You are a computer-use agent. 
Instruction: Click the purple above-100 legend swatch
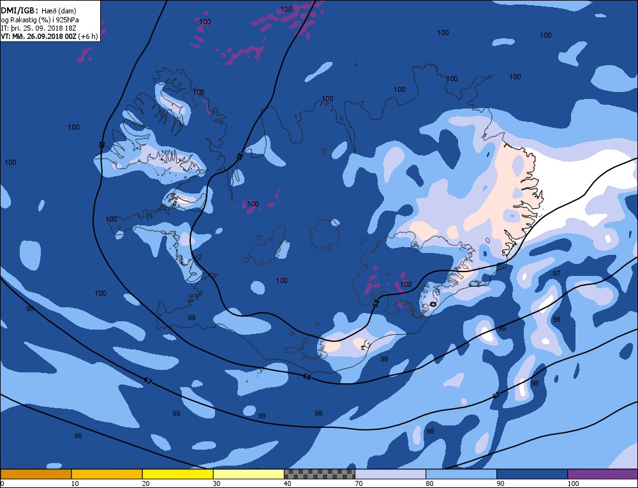[x=603, y=474]
